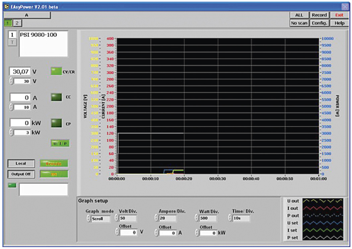Image resolution: width=352 pixels, height=249 pixels.
Task: Toggle the U / I / P mode button
Action: pyautogui.click(x=60, y=143)
